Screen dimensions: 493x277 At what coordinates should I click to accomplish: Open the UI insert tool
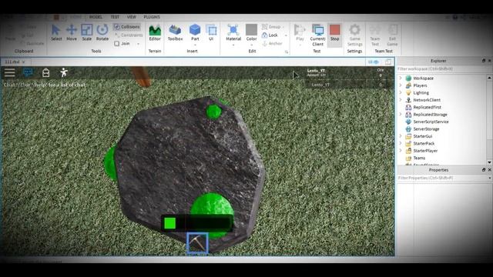pyautogui.click(x=211, y=32)
